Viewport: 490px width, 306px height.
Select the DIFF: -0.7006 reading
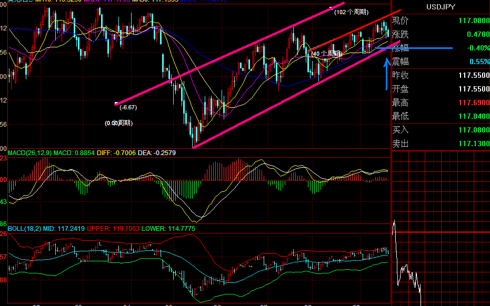tap(116, 153)
